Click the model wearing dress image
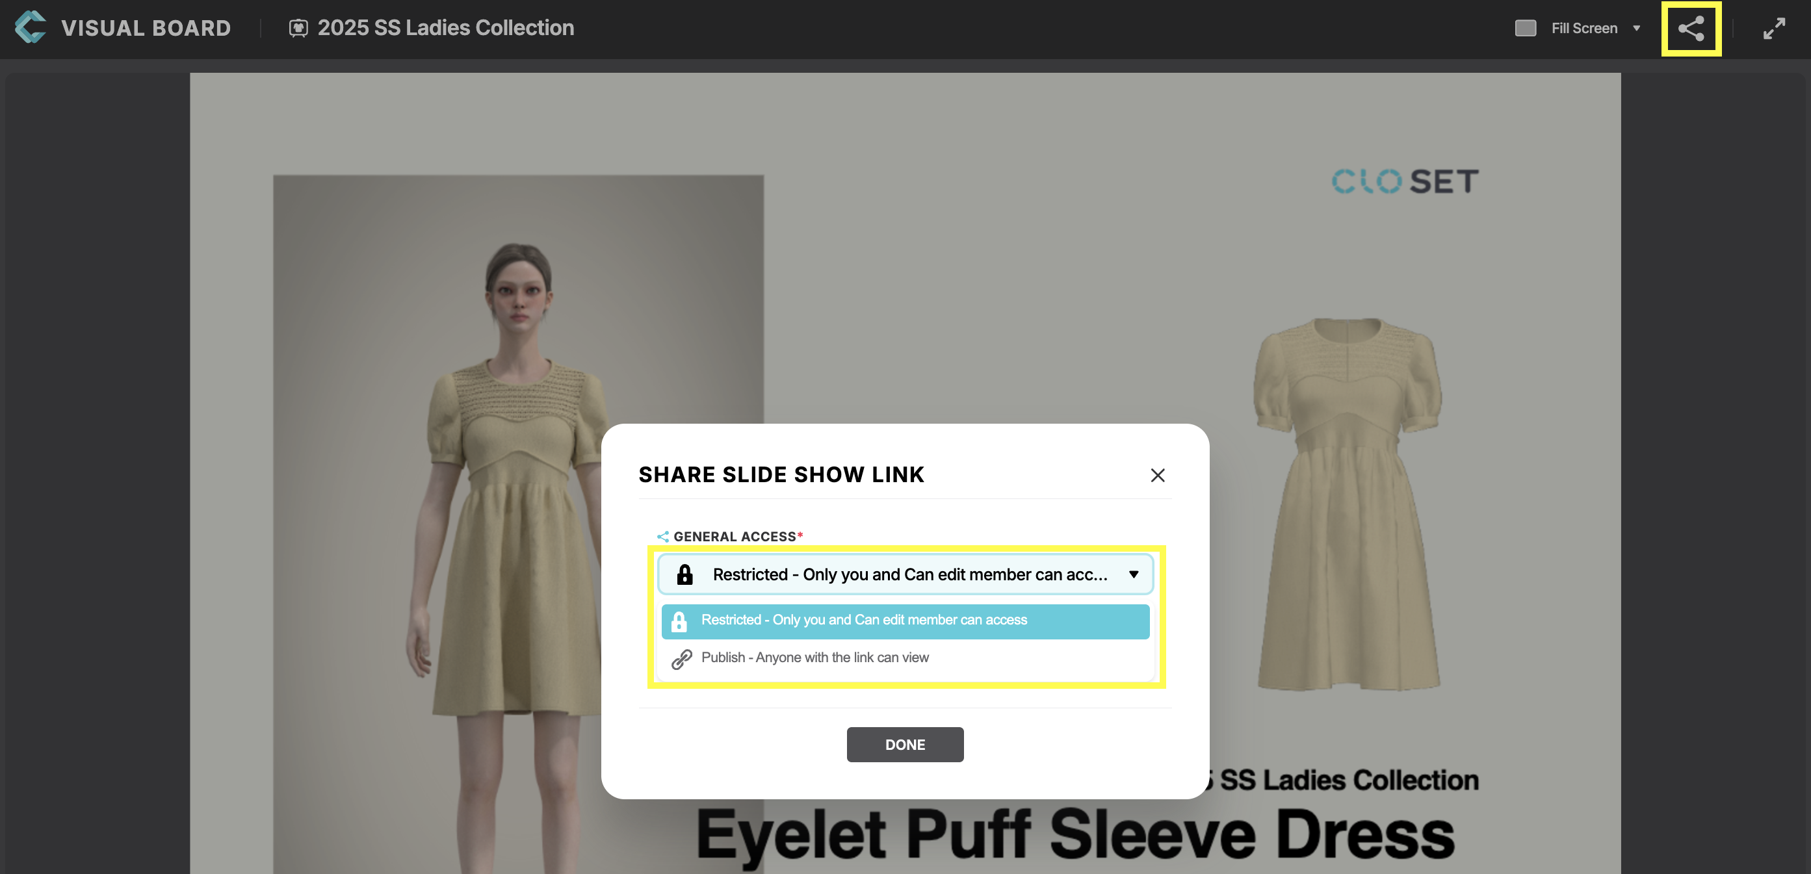Image resolution: width=1811 pixels, height=874 pixels. 518,524
